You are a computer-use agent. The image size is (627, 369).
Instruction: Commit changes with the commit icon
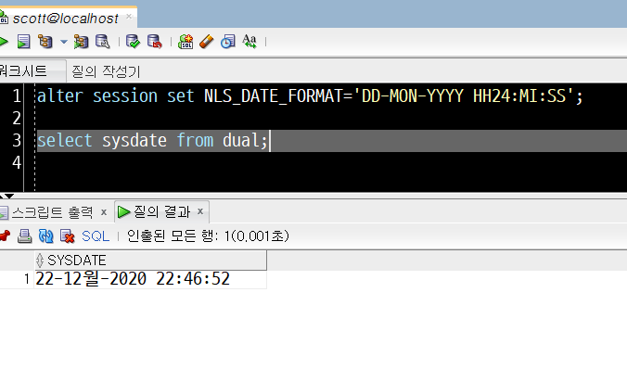click(x=133, y=42)
